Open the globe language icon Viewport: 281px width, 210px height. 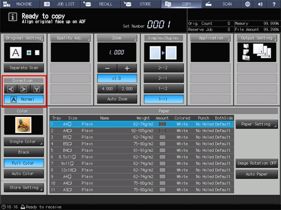(247, 4)
